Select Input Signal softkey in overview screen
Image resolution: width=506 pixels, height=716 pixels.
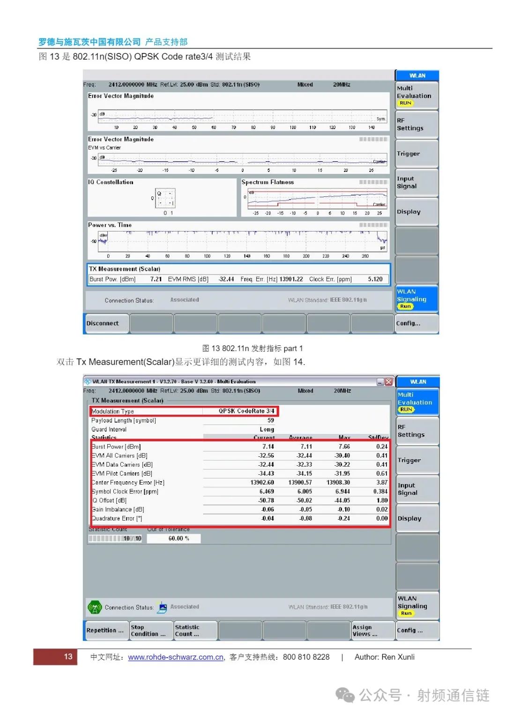tap(417, 182)
